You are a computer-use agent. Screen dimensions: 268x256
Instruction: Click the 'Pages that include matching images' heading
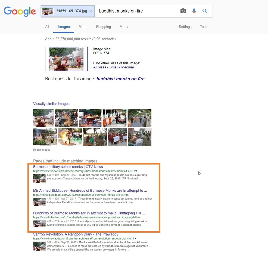tap(65, 161)
